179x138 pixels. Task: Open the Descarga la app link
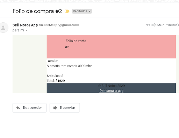pyautogui.click(x=111, y=91)
